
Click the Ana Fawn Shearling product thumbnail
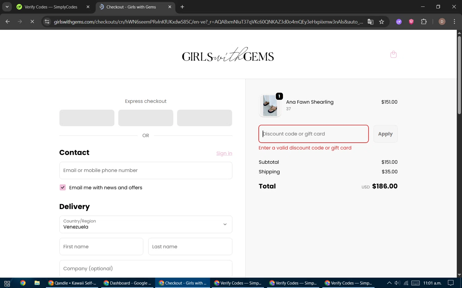270,105
